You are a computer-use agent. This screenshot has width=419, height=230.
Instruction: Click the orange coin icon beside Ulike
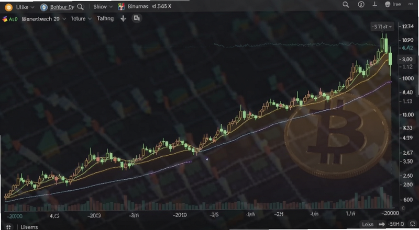8,7
